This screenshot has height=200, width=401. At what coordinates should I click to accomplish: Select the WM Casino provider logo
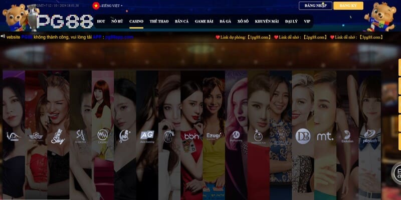[103, 135]
